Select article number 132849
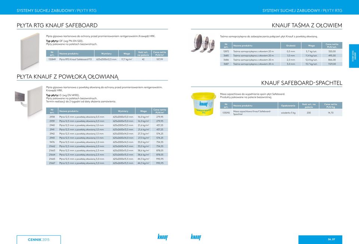The width and height of the screenshot is (359, 244). pos(52,59)
